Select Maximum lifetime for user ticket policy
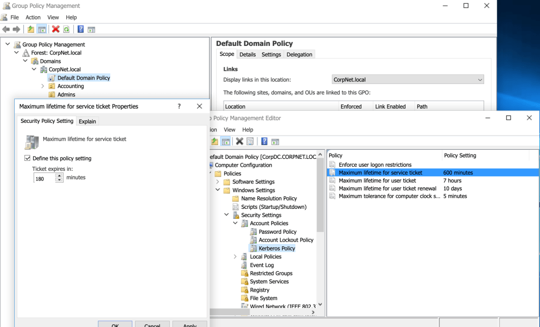The height and width of the screenshot is (327, 540). coord(377,180)
